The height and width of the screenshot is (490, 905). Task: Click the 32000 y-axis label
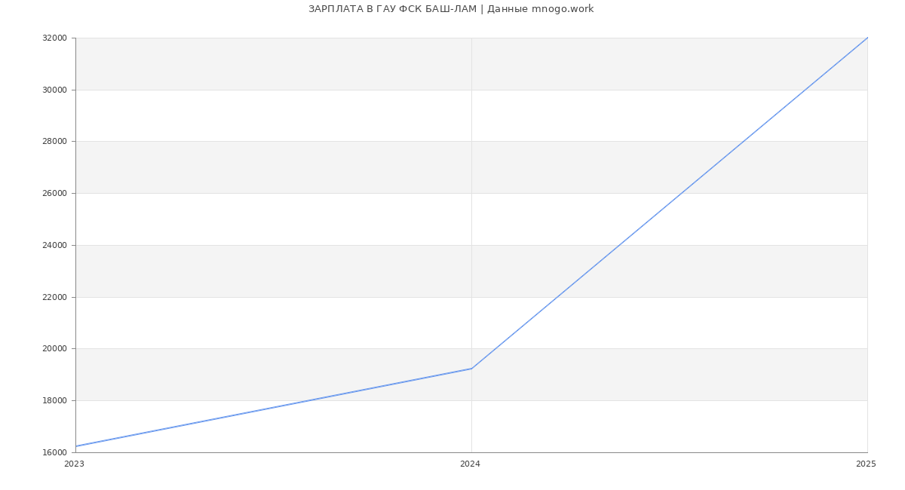[x=54, y=38]
